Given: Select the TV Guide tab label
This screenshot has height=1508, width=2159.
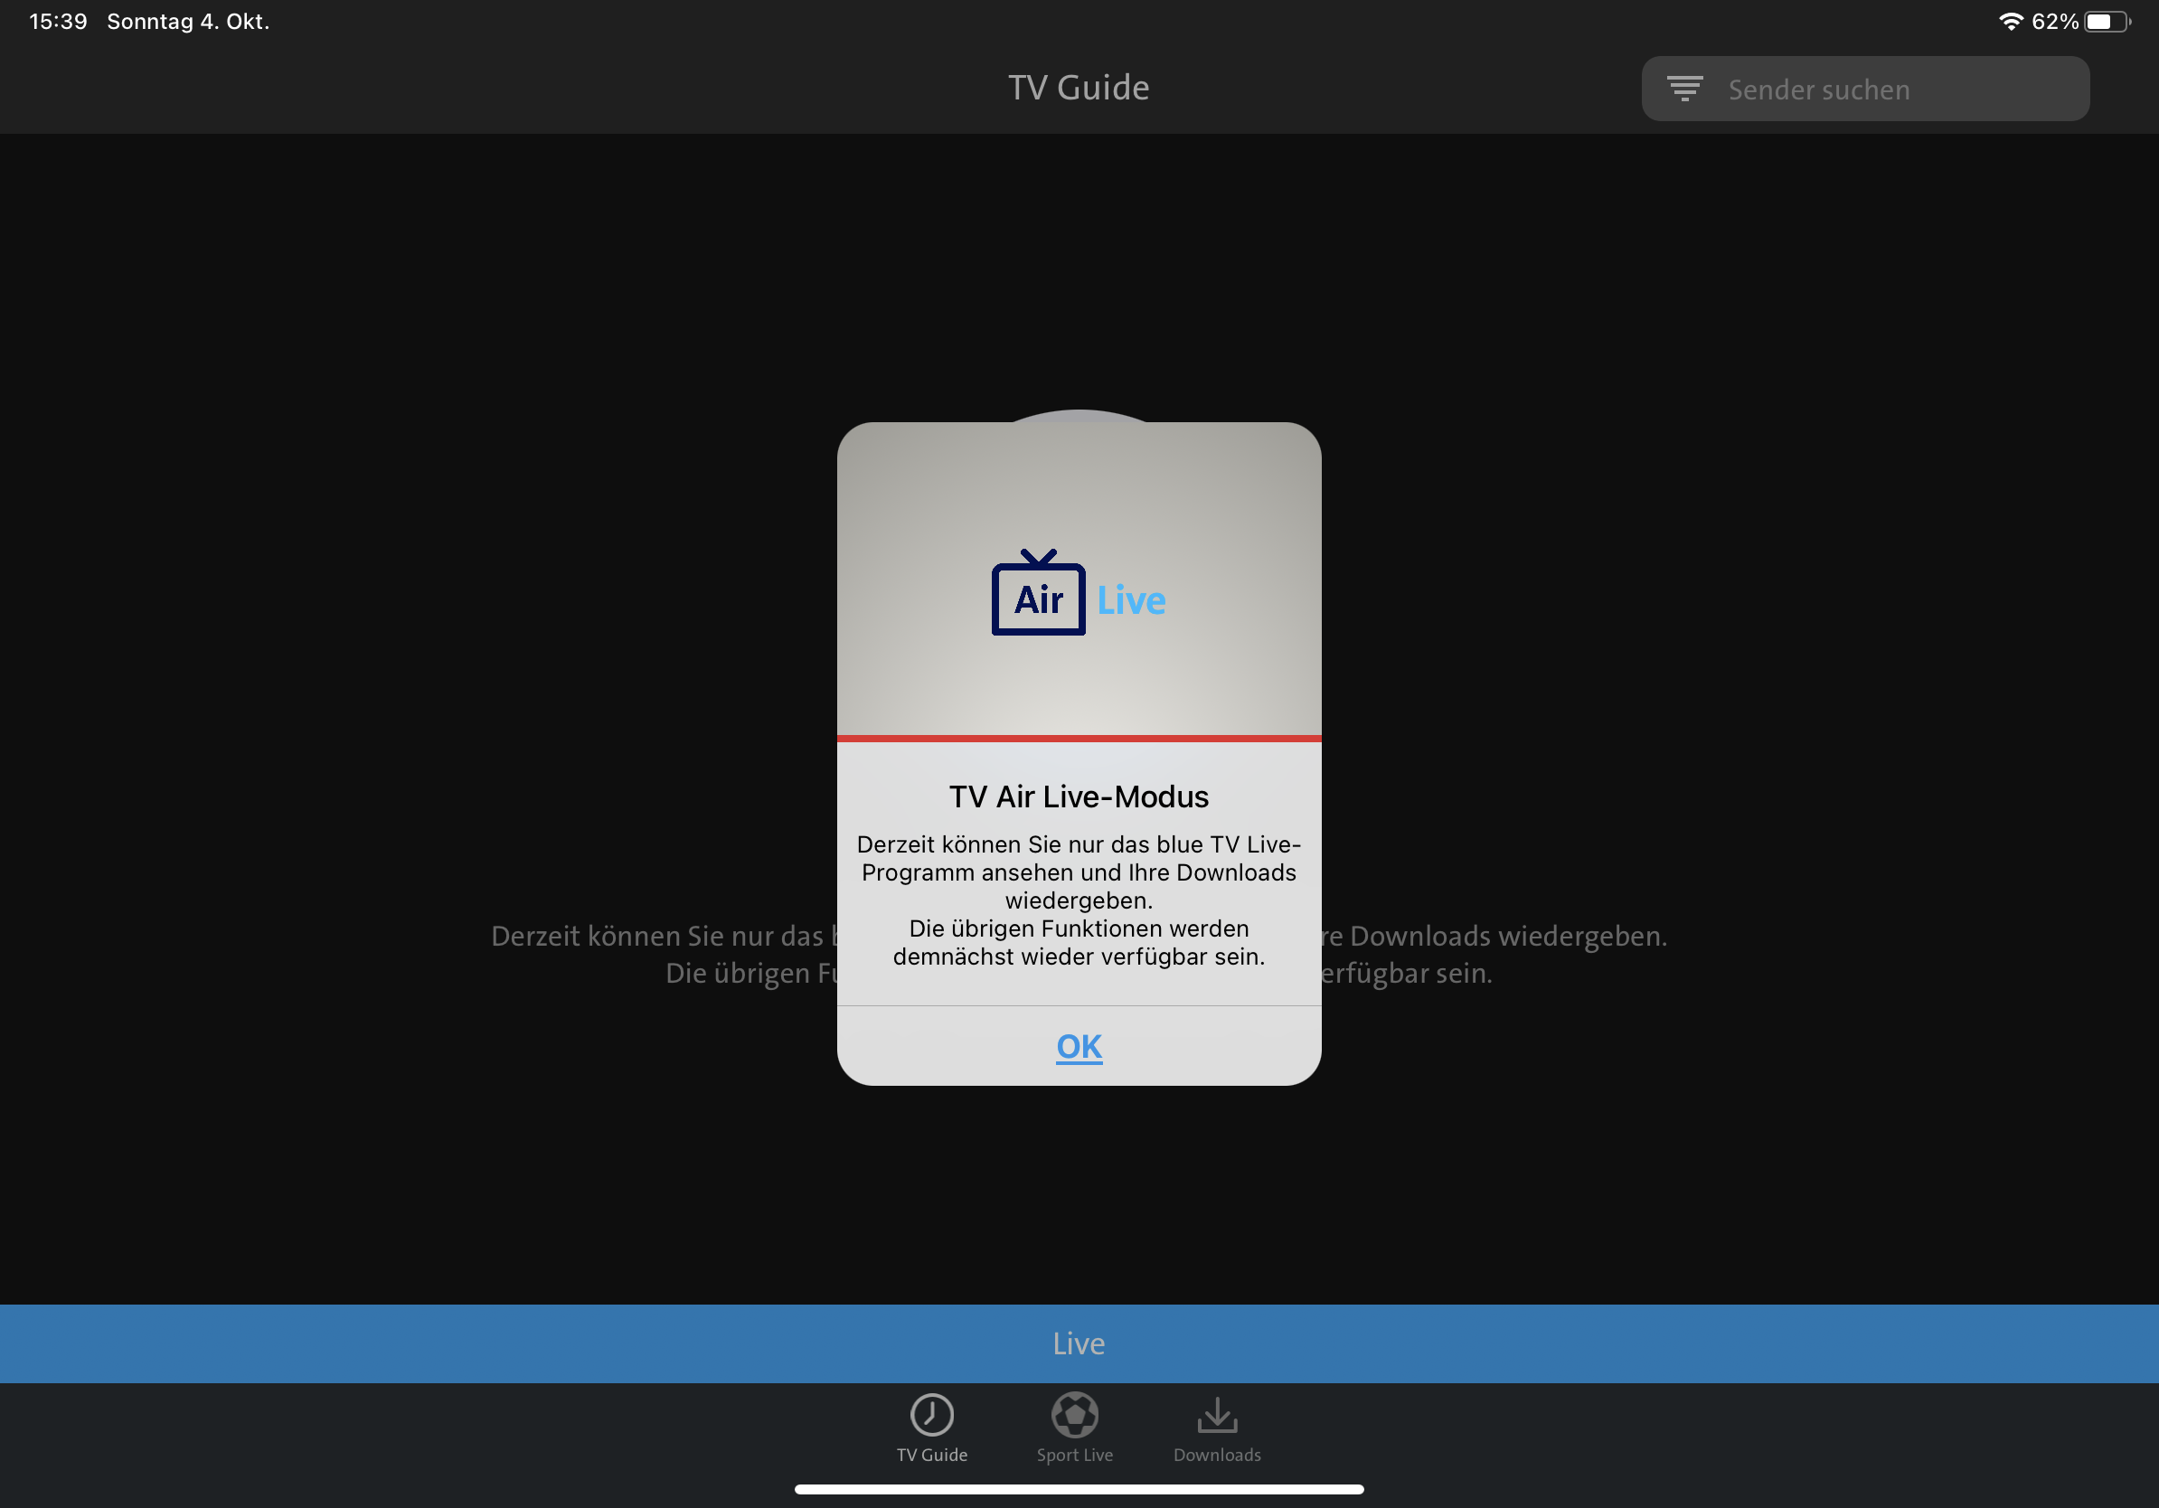Looking at the screenshot, I should (x=932, y=1455).
